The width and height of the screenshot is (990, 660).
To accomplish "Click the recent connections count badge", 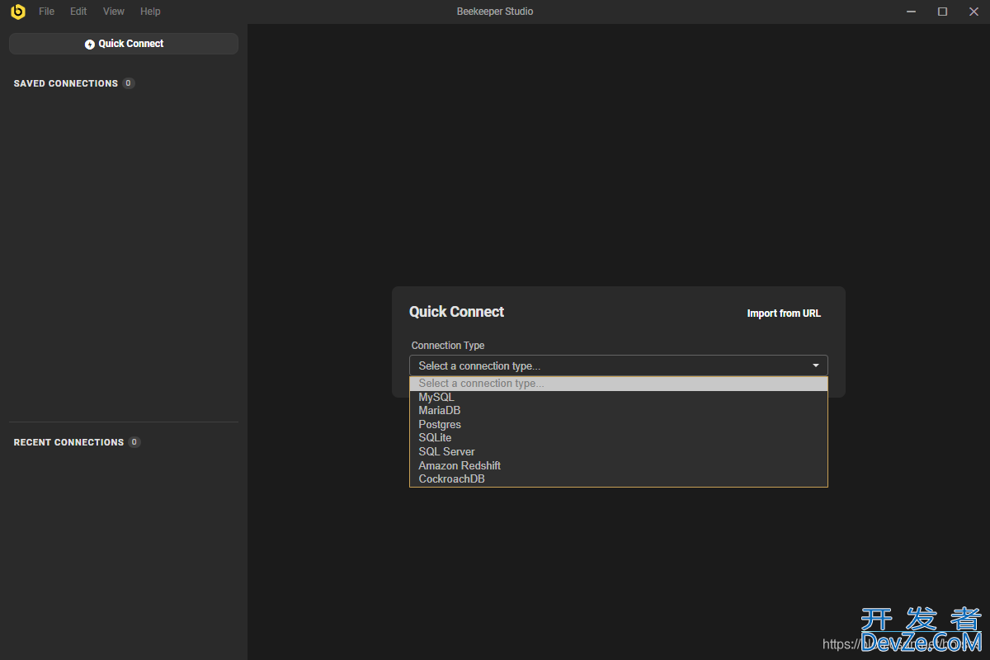I will click(134, 442).
